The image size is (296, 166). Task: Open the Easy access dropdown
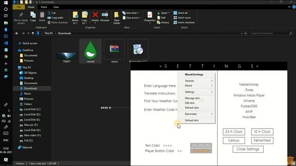coord(131,18)
